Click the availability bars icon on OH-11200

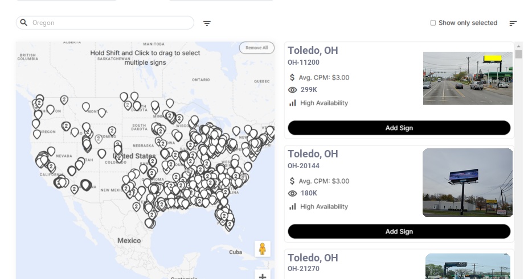pyautogui.click(x=293, y=103)
